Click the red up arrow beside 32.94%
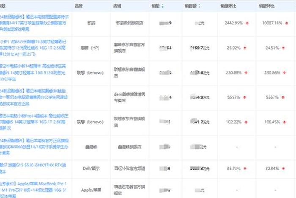The image size is (296, 198). 283,169
